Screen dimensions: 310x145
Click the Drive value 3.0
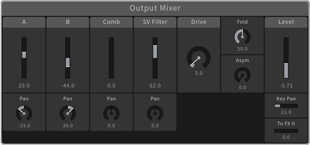(x=199, y=73)
